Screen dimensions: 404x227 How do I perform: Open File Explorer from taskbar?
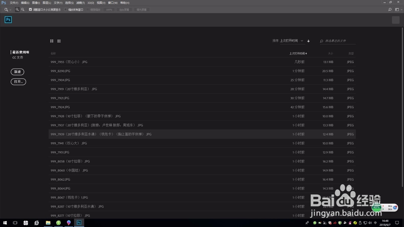(x=48, y=223)
